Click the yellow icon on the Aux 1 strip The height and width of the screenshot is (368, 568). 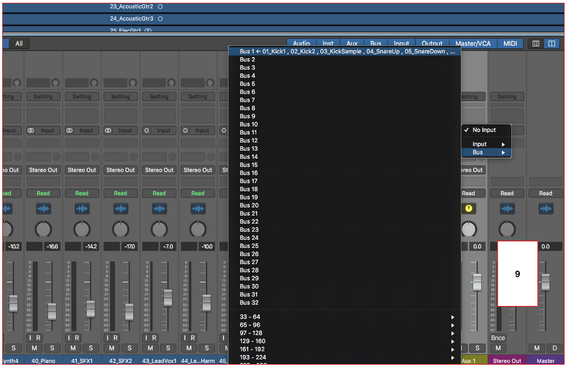pyautogui.click(x=469, y=209)
